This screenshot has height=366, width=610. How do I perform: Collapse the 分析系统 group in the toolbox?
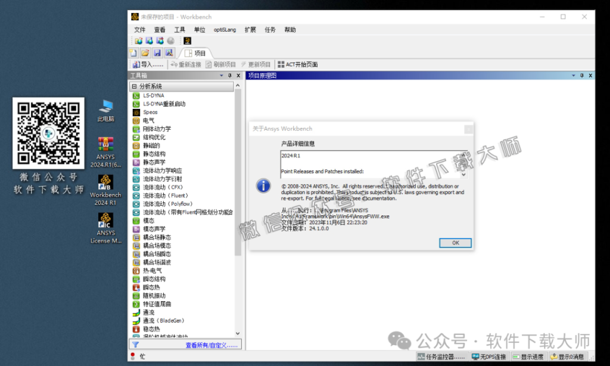(x=133, y=85)
